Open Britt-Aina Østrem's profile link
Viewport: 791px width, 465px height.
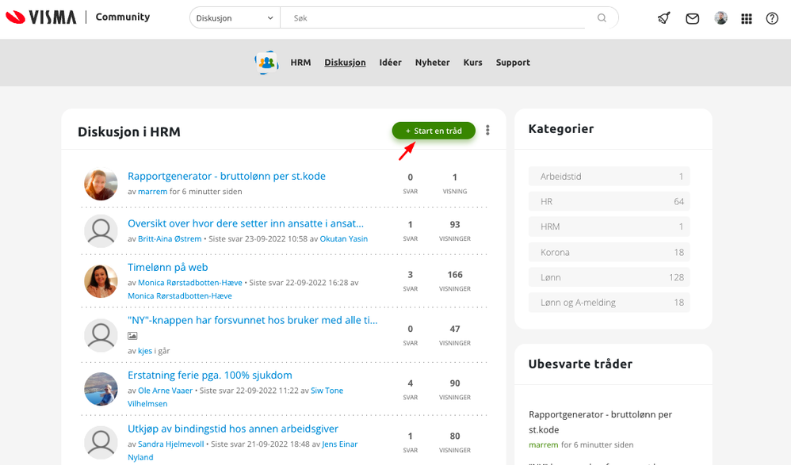(170, 239)
